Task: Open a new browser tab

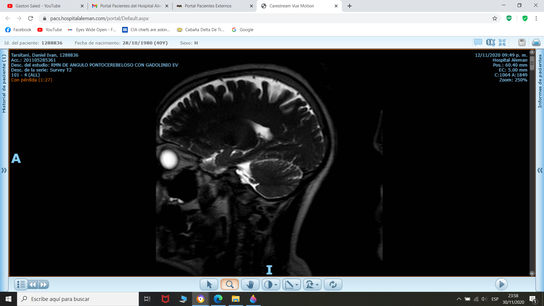Action: pyautogui.click(x=350, y=6)
